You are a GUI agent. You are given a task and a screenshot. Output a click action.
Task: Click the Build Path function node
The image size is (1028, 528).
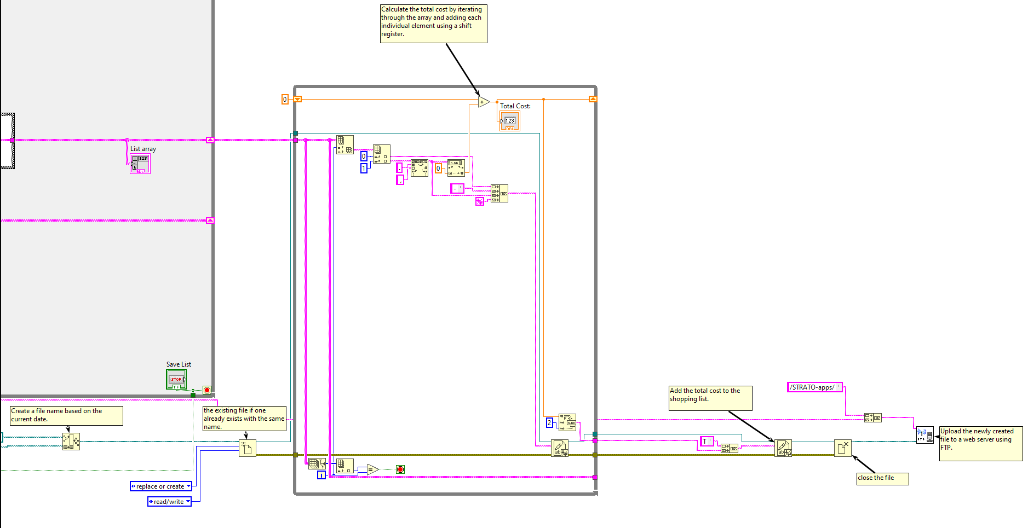pyautogui.click(x=71, y=442)
